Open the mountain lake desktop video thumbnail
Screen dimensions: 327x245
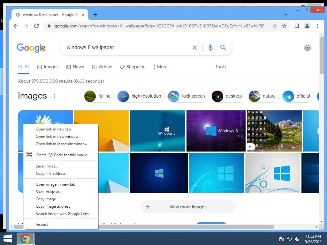click(x=274, y=131)
